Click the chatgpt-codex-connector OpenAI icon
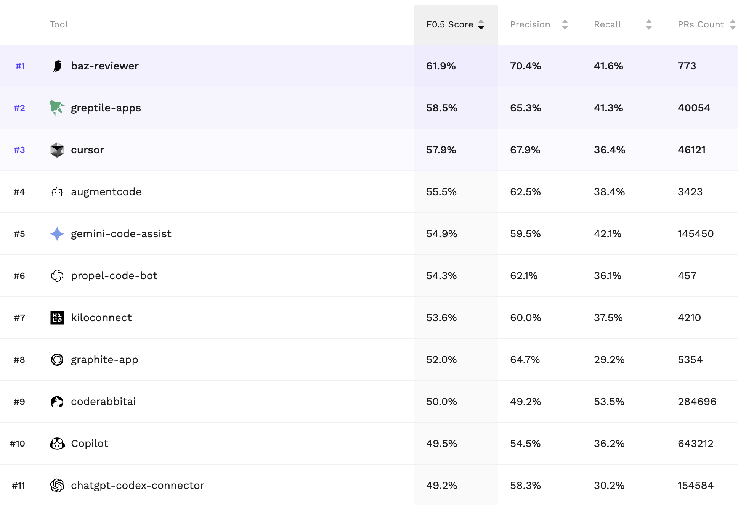The height and width of the screenshot is (505, 738). point(57,486)
